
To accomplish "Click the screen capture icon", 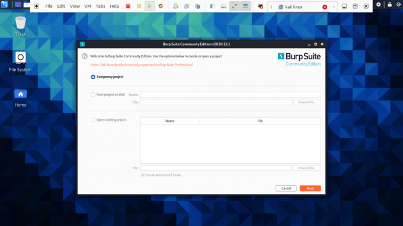I will (260, 6).
